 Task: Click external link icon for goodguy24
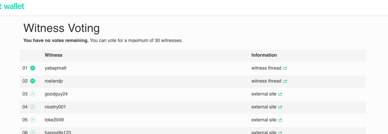coord(280,94)
